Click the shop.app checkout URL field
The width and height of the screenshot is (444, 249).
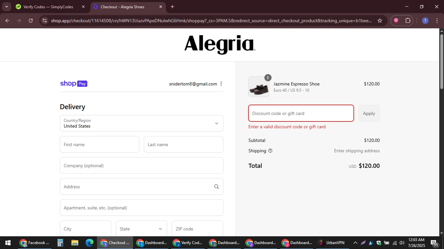pos(211,21)
